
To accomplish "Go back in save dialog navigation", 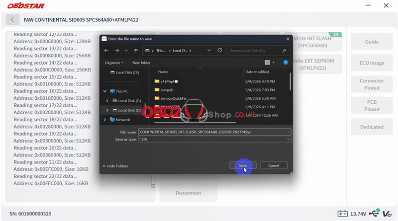I will tap(106, 51).
